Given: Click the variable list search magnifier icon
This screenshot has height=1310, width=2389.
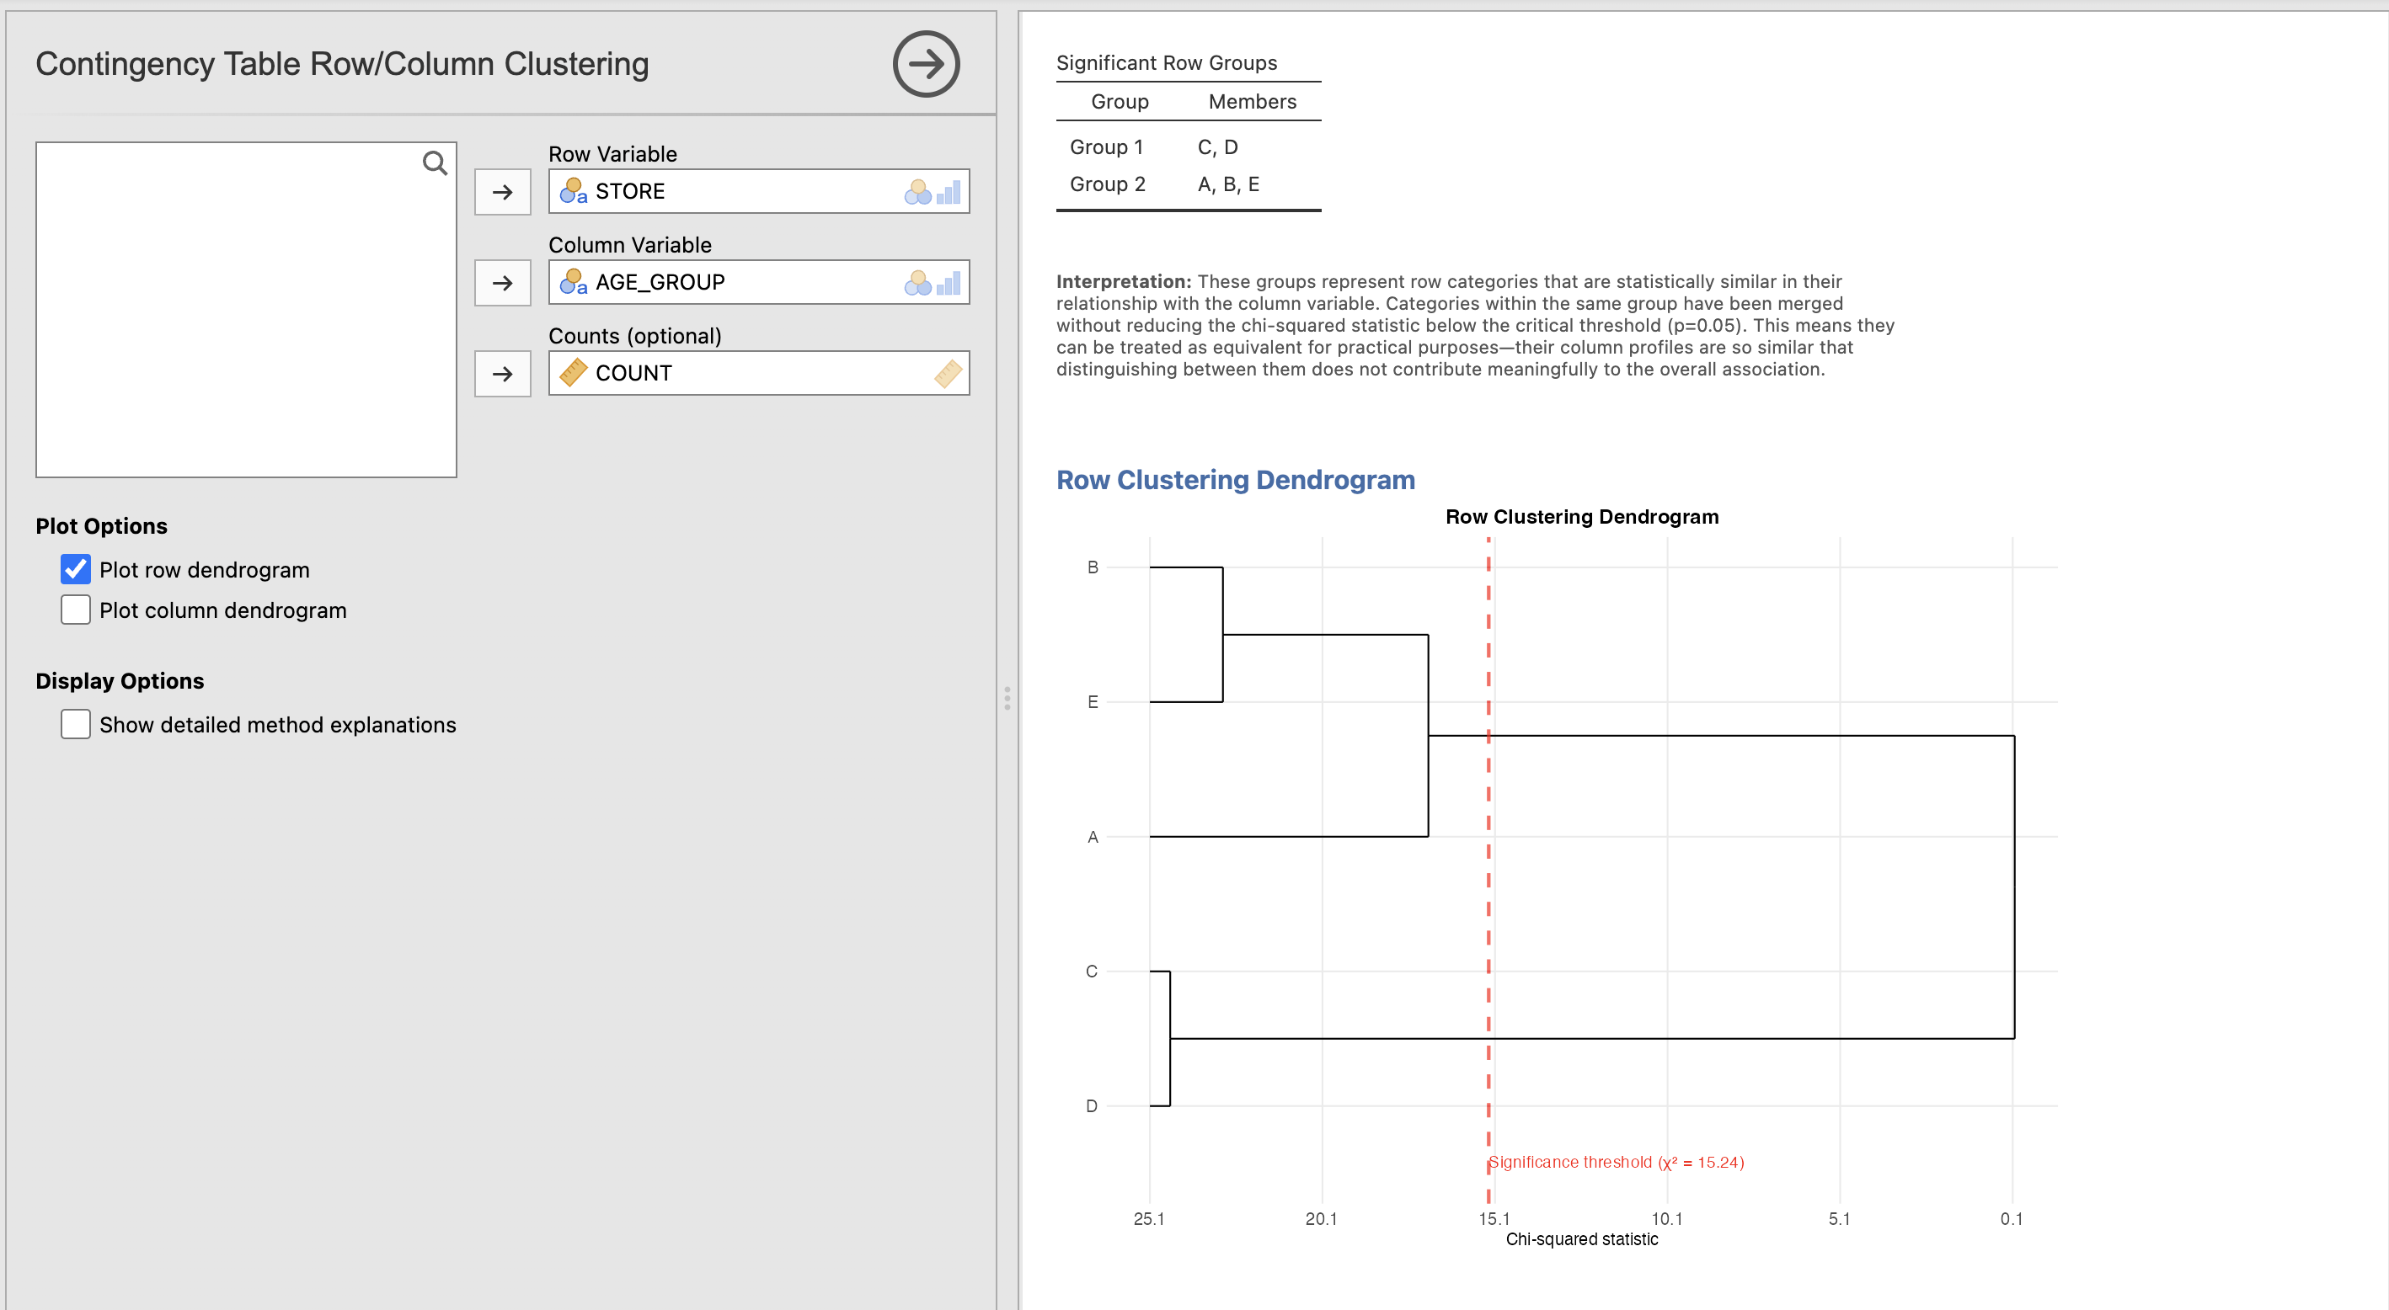Looking at the screenshot, I should [434, 164].
